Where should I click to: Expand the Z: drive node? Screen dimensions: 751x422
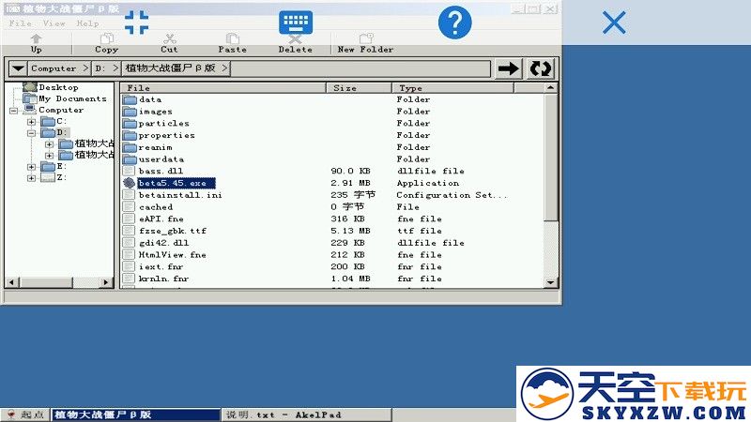pos(32,178)
